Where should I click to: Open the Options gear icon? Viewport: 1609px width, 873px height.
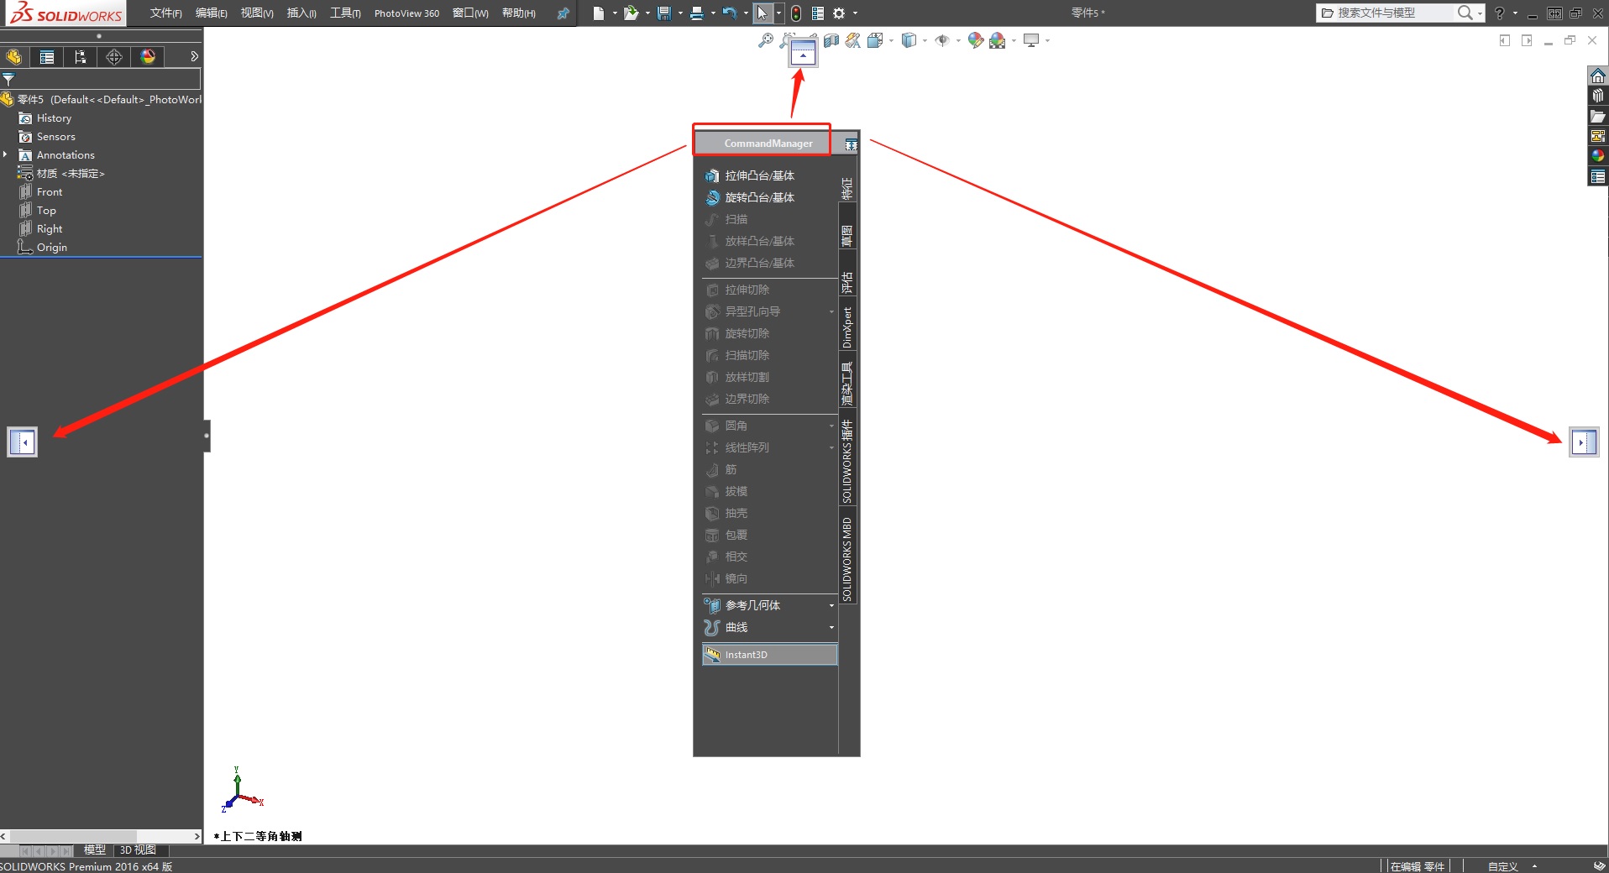pos(839,13)
